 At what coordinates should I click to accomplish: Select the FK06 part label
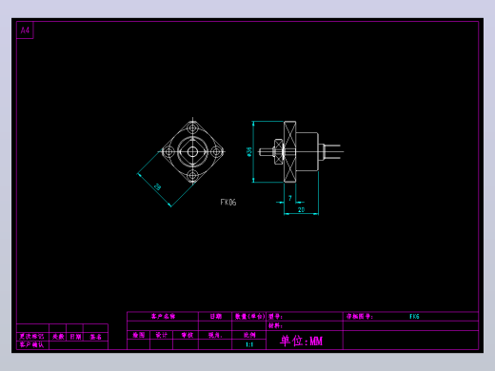coord(228,203)
